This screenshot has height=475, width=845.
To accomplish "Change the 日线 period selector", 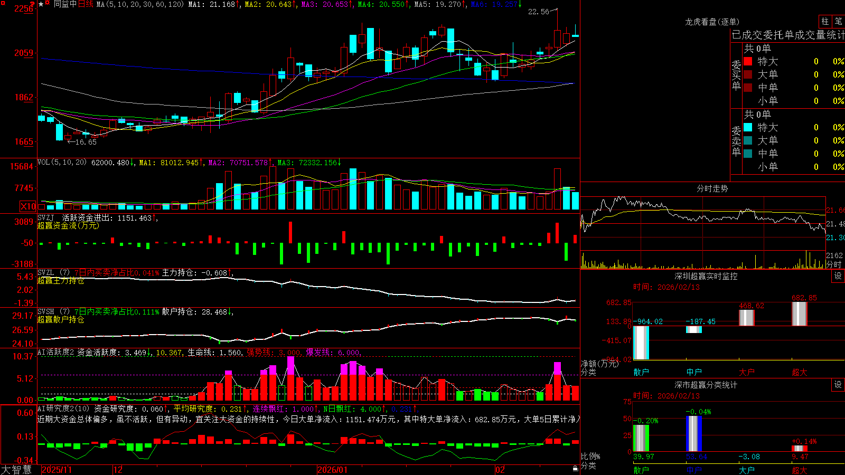I will coord(86,4).
